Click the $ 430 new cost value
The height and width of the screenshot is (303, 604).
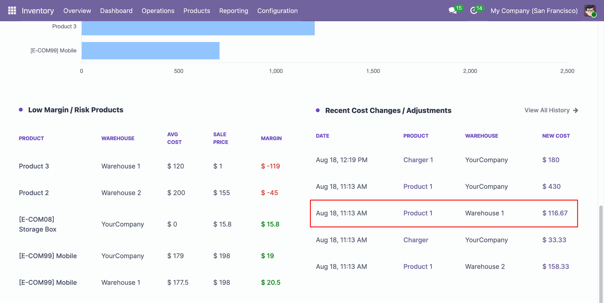551,187
